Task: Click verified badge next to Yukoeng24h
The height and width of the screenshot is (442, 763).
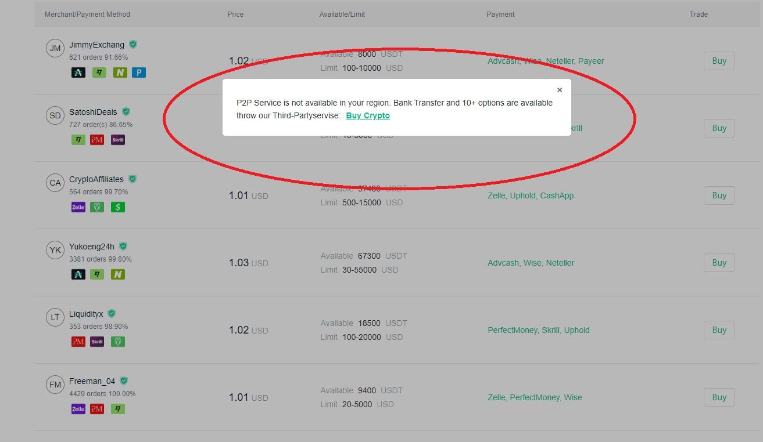Action: click(123, 247)
